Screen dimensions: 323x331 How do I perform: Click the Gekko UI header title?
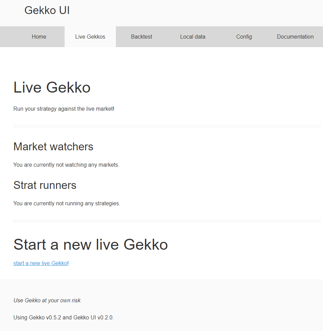(x=47, y=11)
